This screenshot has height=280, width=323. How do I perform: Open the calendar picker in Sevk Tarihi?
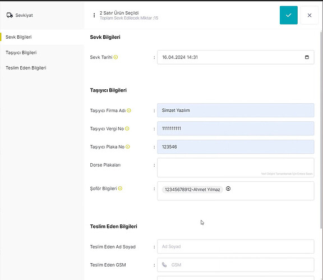point(307,57)
